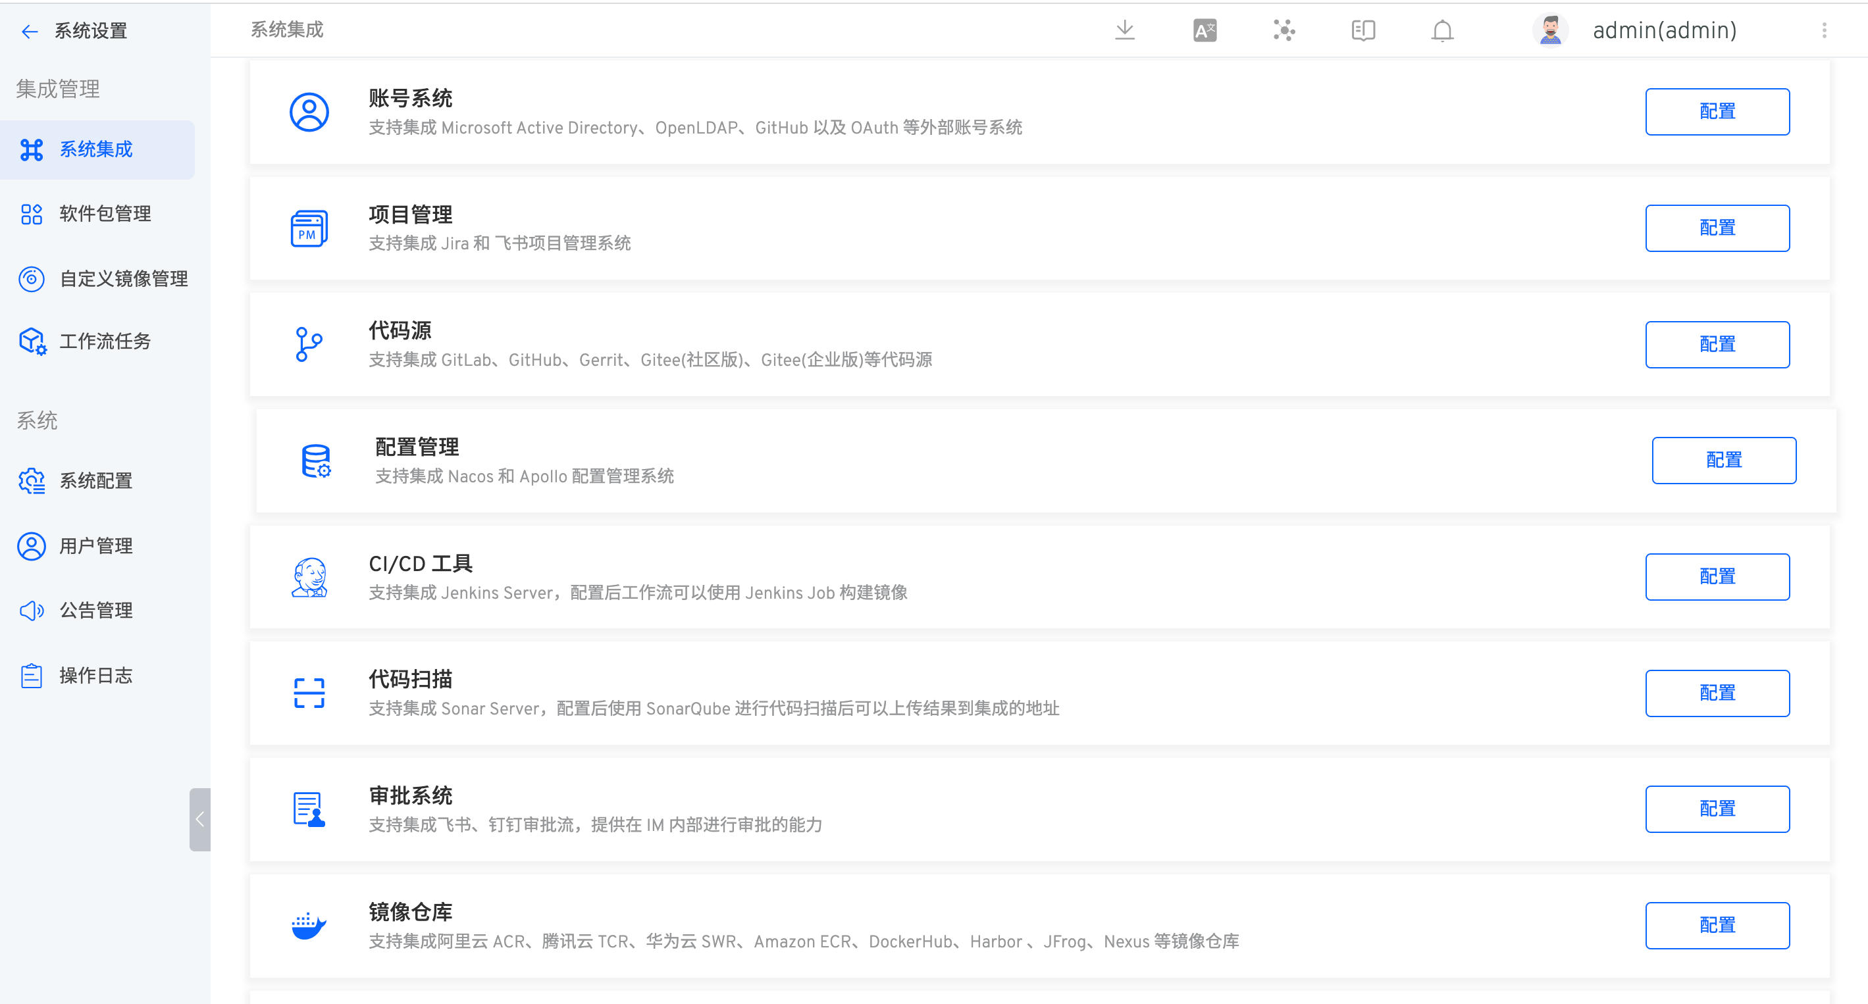Click 配置 button for 代码扫描

1717,693
